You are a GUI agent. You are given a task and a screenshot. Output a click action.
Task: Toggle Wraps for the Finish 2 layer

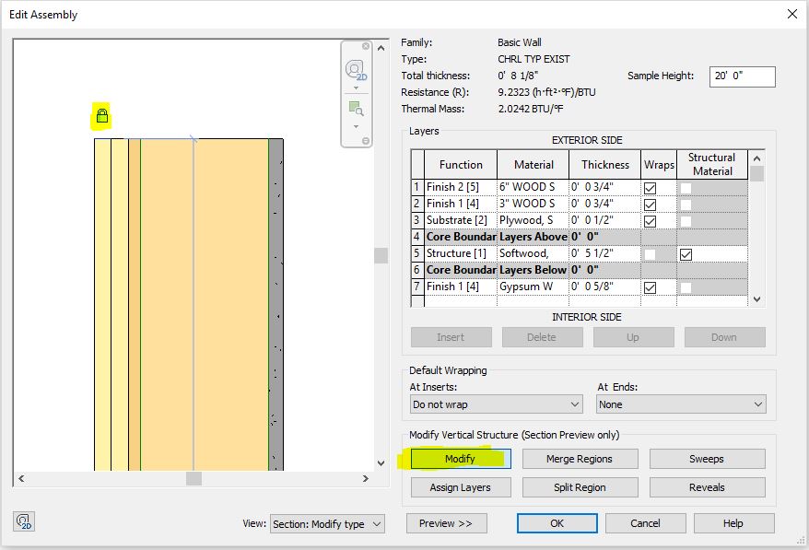point(651,187)
